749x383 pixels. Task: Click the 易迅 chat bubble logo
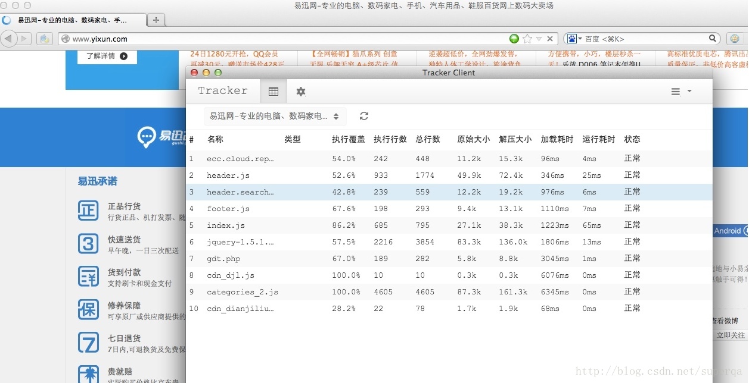[x=147, y=137]
